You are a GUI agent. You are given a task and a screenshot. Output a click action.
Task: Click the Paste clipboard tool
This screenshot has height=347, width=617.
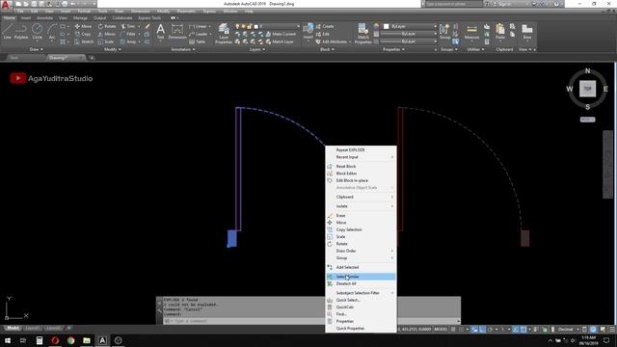(x=499, y=32)
